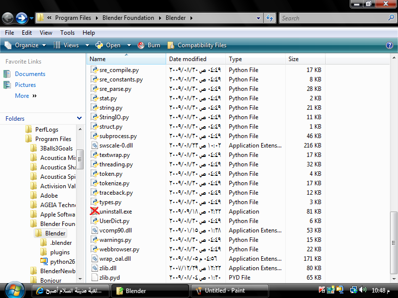The height and width of the screenshot is (298, 398).
Task: Select the subprocess.py file name
Action: [x=118, y=136]
